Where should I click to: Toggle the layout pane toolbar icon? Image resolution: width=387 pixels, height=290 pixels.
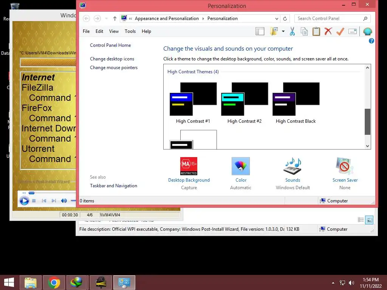point(260,31)
